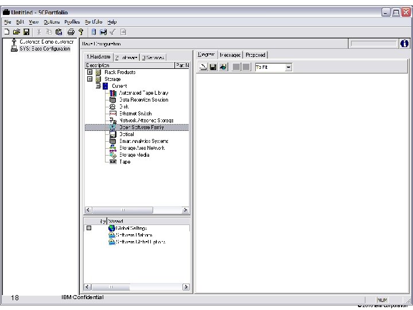Viewport: 413px width, 310px height.
Task: Click the Storage Media icon
Action: (x=113, y=155)
